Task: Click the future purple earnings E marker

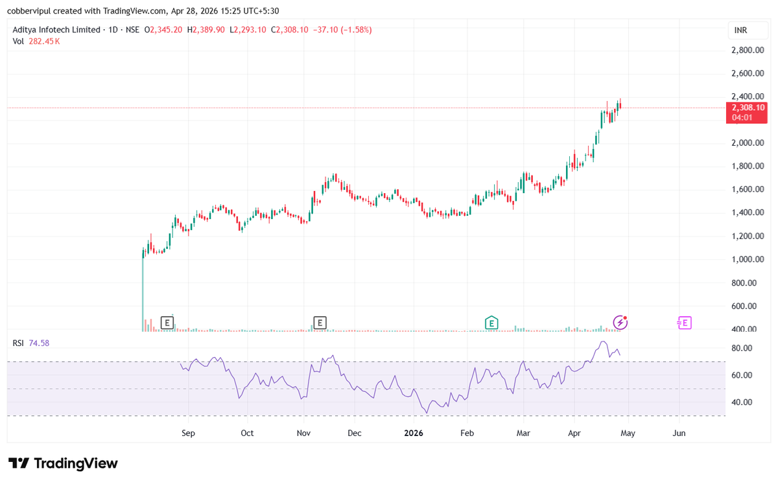Action: (684, 322)
